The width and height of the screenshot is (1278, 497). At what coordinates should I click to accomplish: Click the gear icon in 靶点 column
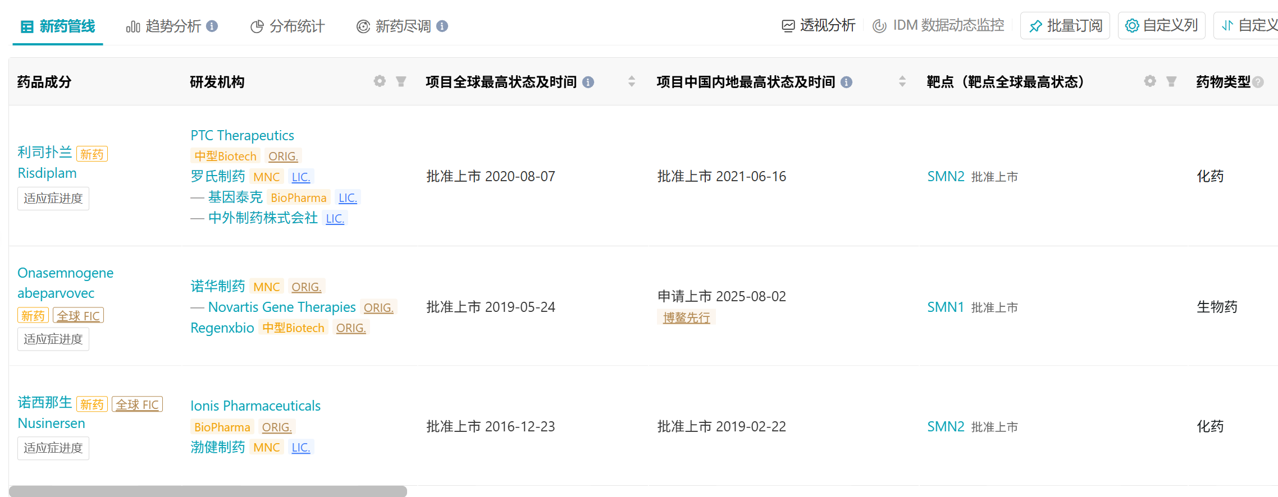click(1150, 81)
